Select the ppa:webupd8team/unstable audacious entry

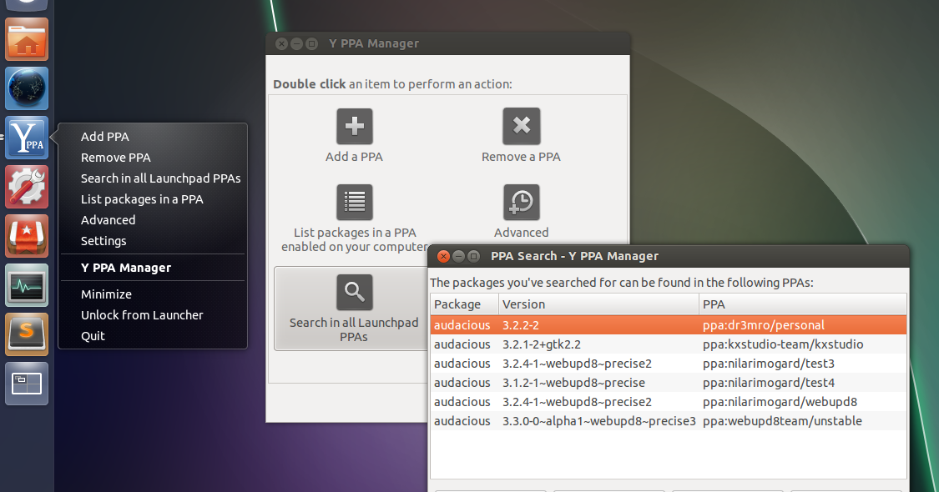(x=668, y=420)
